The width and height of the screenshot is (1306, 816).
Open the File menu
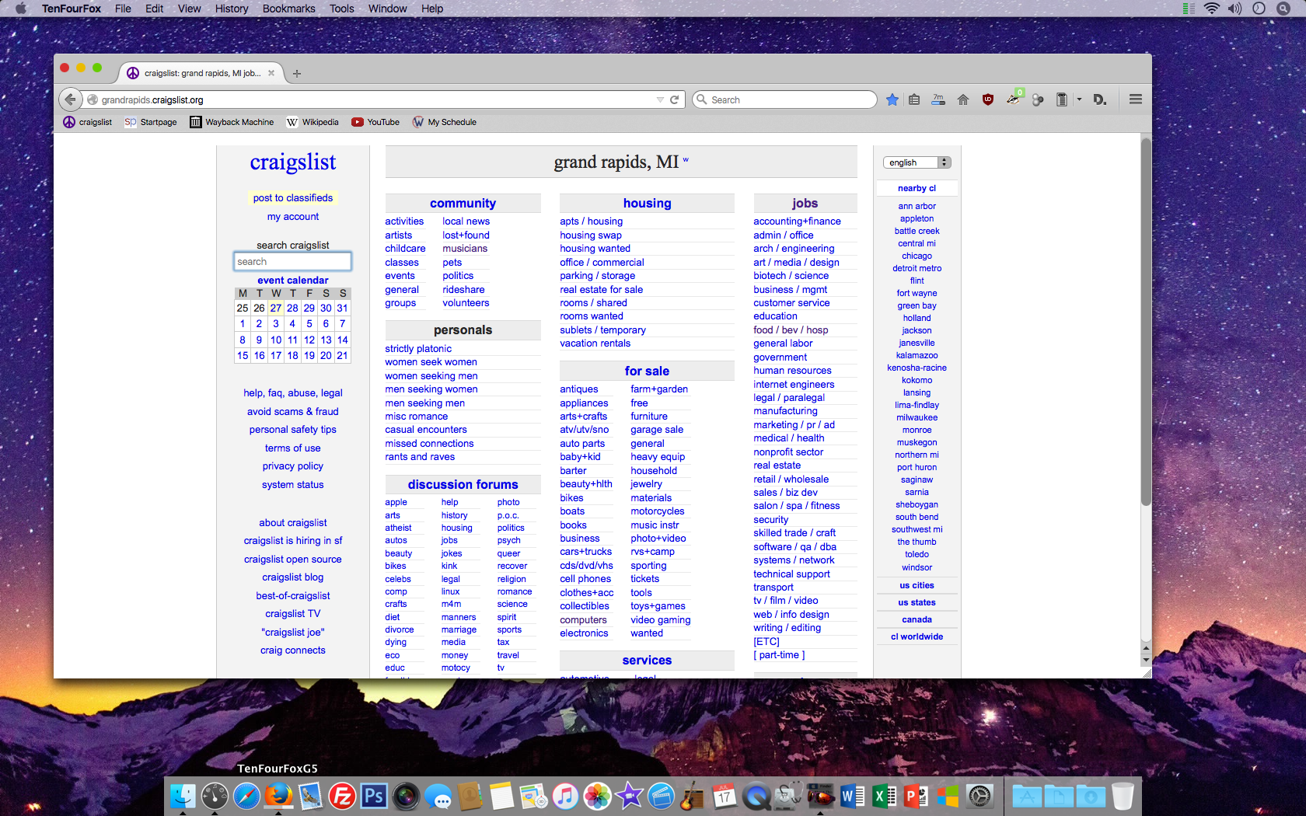point(123,9)
